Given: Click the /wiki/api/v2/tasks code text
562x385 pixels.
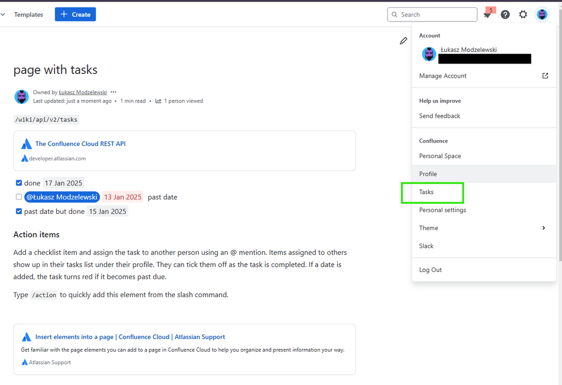Looking at the screenshot, I should pyautogui.click(x=46, y=120).
